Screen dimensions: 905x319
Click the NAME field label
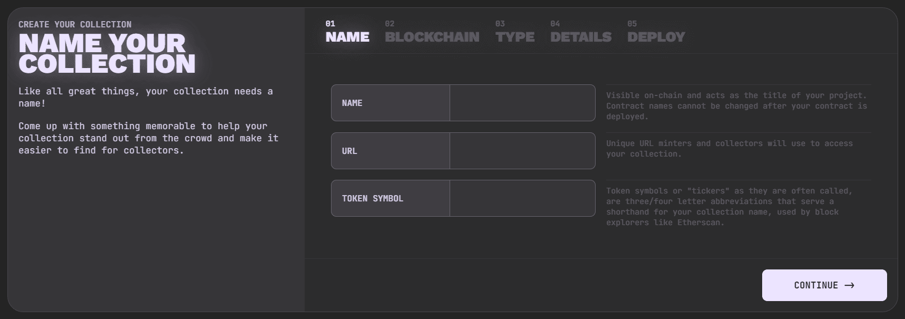click(x=352, y=103)
